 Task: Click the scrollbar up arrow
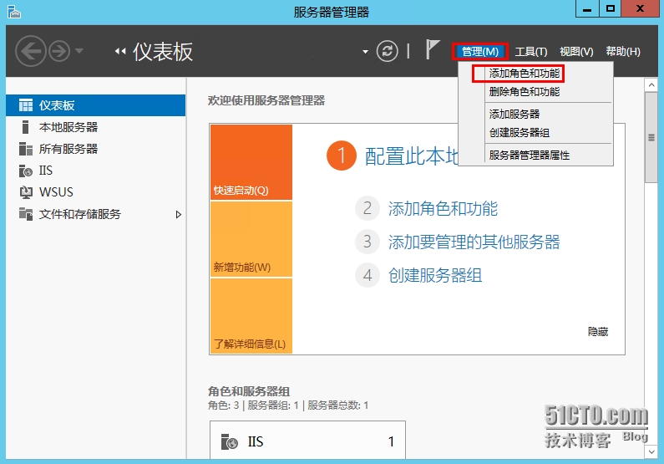651,85
